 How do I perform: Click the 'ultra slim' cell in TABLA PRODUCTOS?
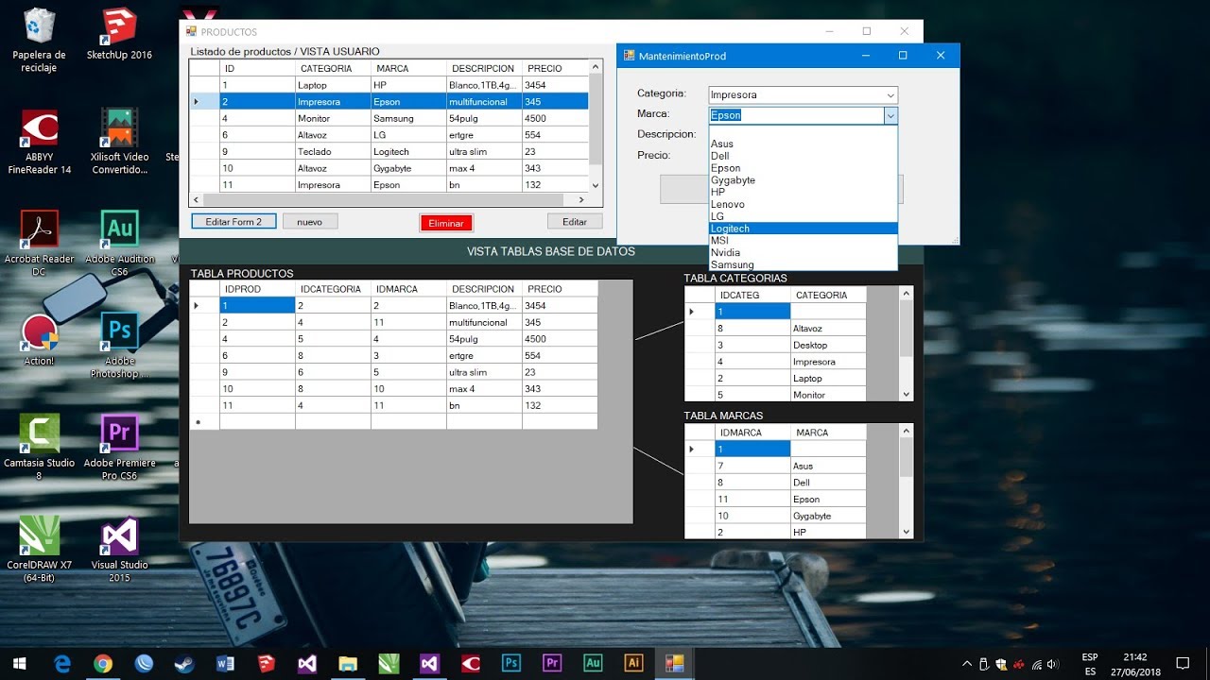click(x=484, y=372)
